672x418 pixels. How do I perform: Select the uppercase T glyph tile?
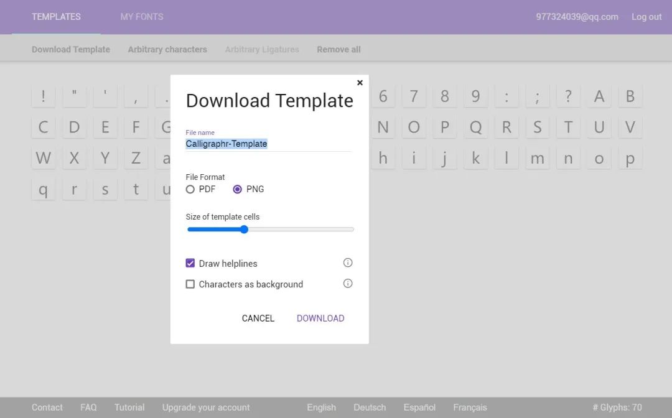click(x=568, y=127)
